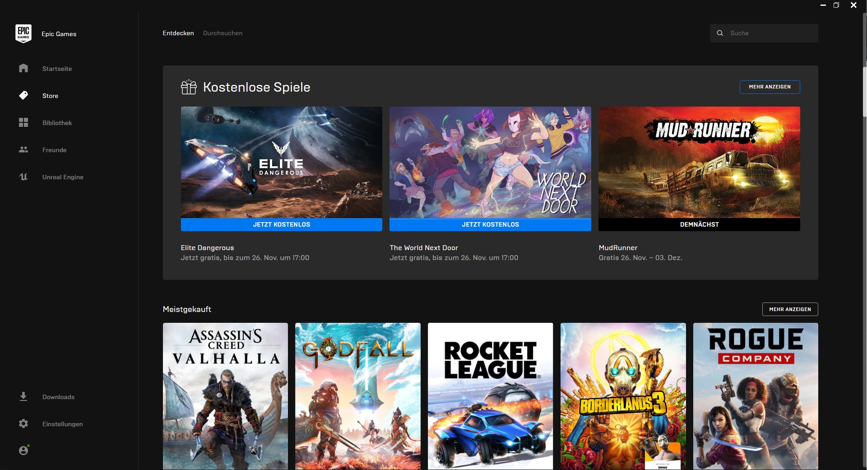Click the MudRunner title text
Image resolution: width=867 pixels, height=470 pixels.
click(x=618, y=248)
